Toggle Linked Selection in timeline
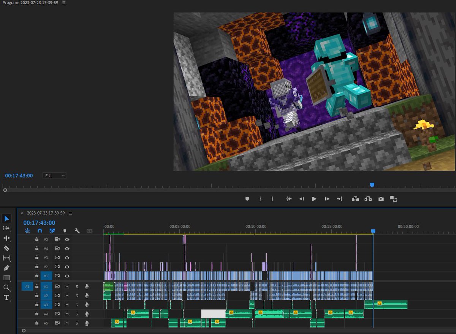 tap(52, 231)
